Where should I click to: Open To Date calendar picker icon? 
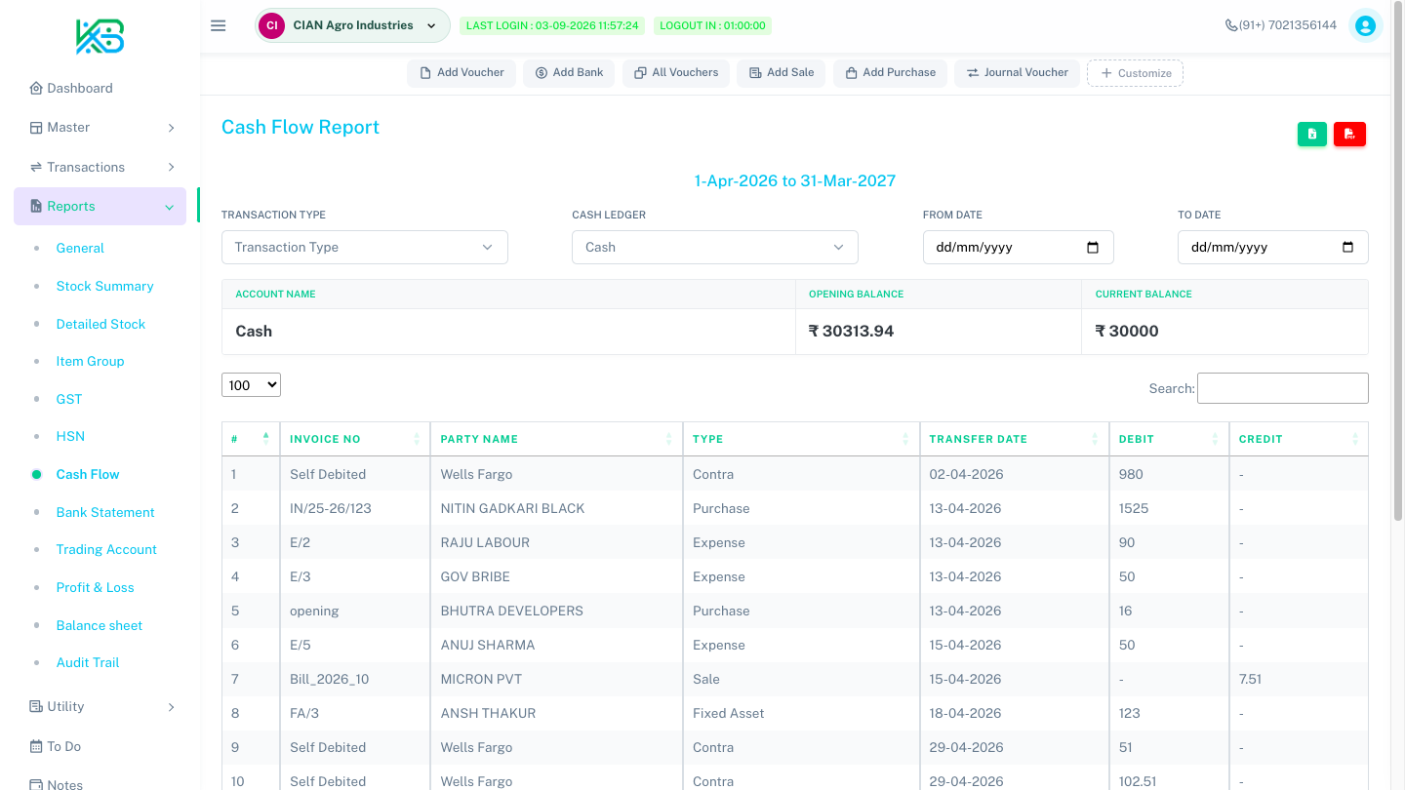pos(1348,248)
